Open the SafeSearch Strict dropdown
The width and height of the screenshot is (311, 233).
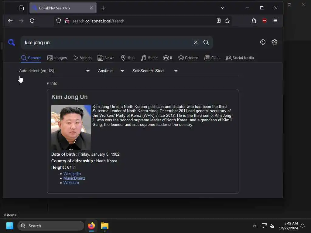click(x=155, y=71)
